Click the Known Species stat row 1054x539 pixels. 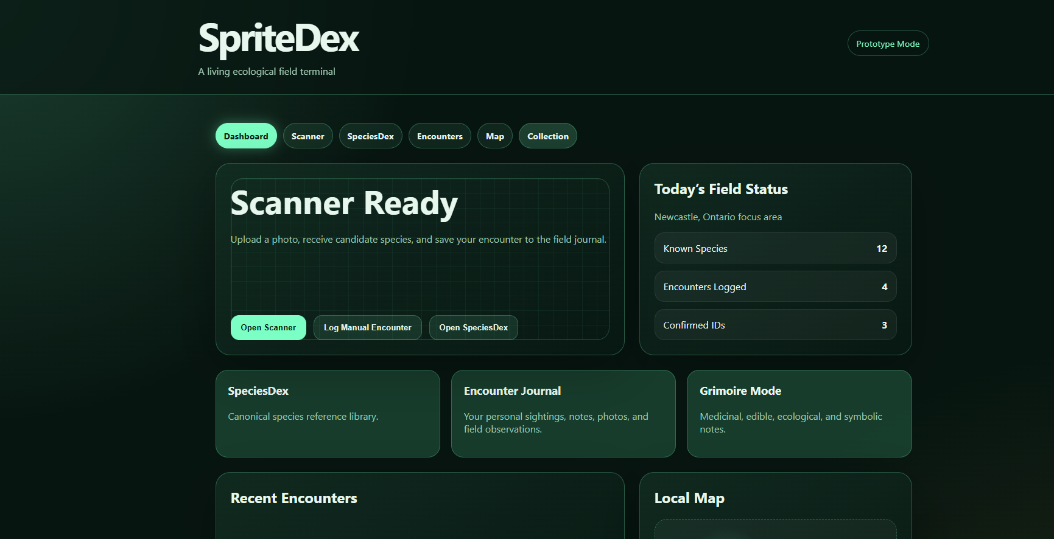775,248
